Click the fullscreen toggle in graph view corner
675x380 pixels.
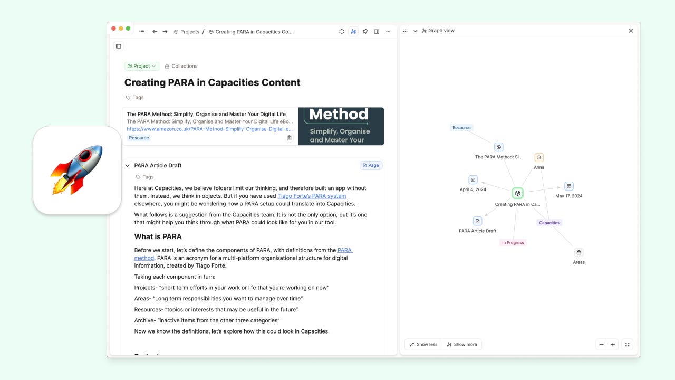point(627,344)
